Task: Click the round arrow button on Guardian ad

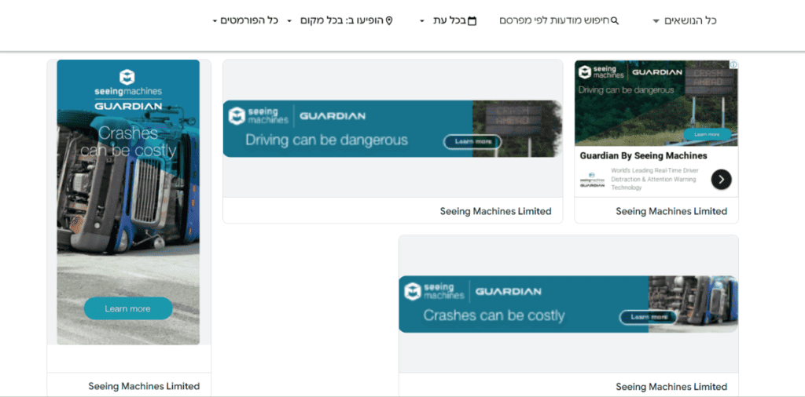Action: pyautogui.click(x=722, y=180)
